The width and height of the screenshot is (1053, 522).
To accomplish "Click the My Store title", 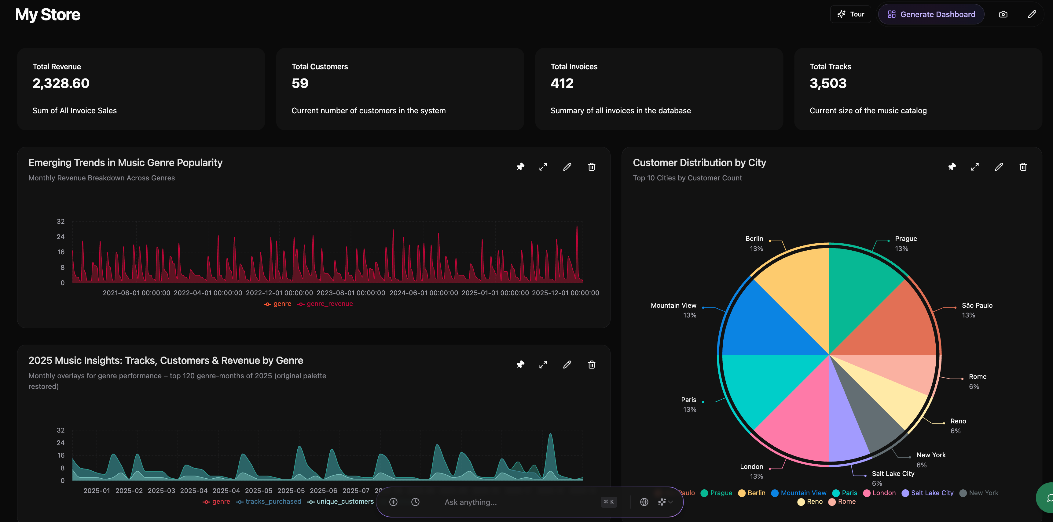I will 48,15.
